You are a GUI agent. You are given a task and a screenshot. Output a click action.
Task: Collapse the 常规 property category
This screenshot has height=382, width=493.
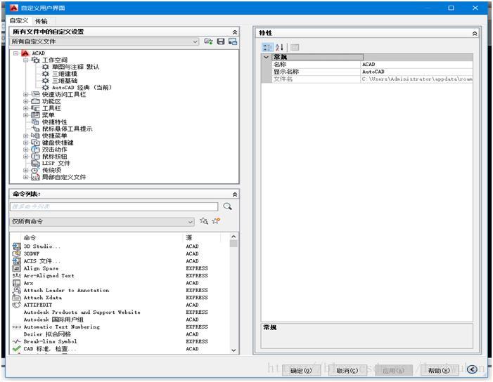267,57
